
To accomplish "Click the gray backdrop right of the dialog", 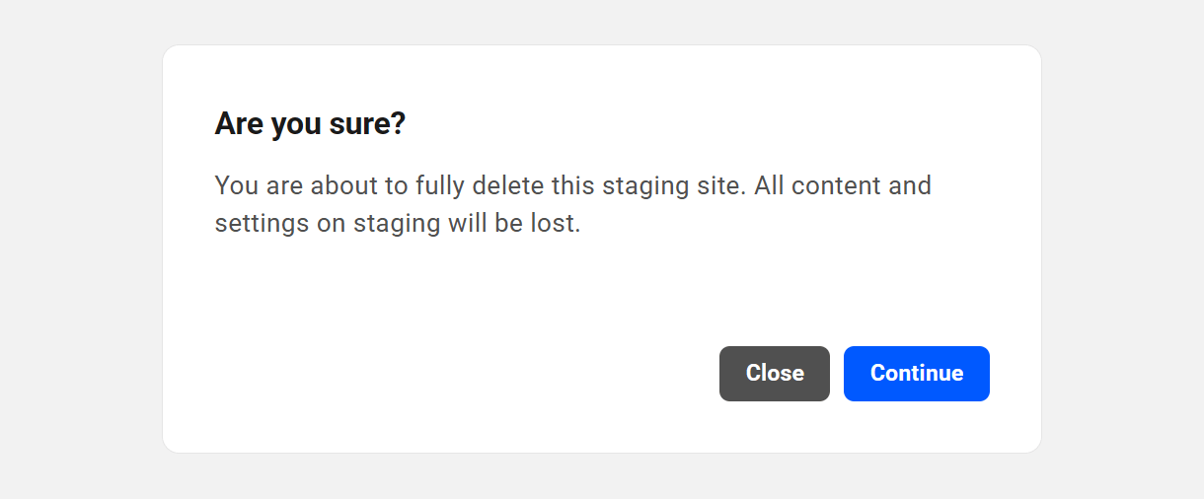I will click(x=1123, y=247).
